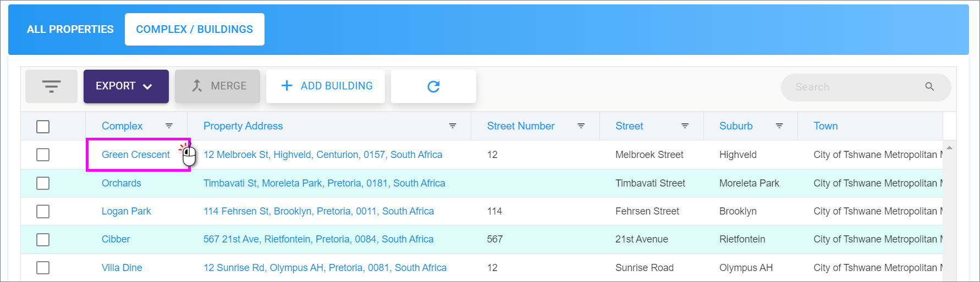This screenshot has height=282, width=980.
Task: Click the filter list icon button
Action: pyautogui.click(x=51, y=86)
